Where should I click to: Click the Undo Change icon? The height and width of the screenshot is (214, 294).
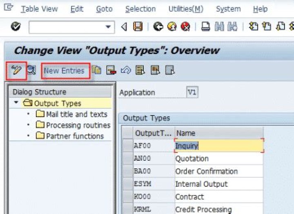pyautogui.click(x=126, y=70)
